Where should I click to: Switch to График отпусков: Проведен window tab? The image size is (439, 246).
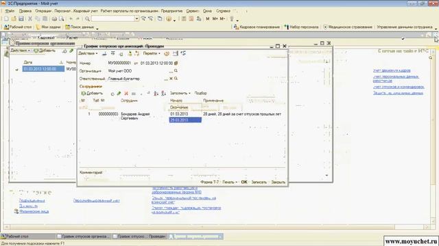click(139, 236)
